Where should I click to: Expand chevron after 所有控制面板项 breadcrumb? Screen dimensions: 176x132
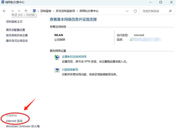tap(77, 11)
